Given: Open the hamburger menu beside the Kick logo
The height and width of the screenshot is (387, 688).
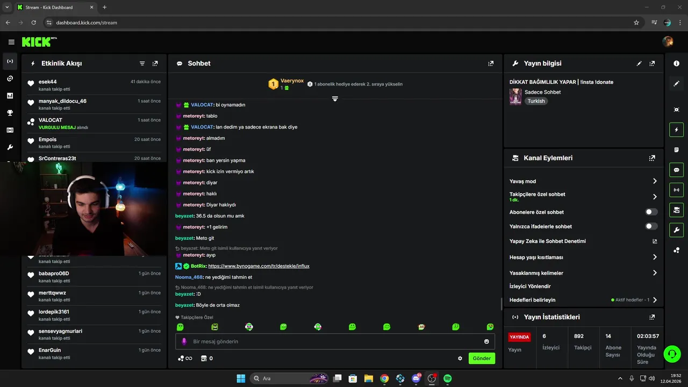Looking at the screenshot, I should [11, 42].
